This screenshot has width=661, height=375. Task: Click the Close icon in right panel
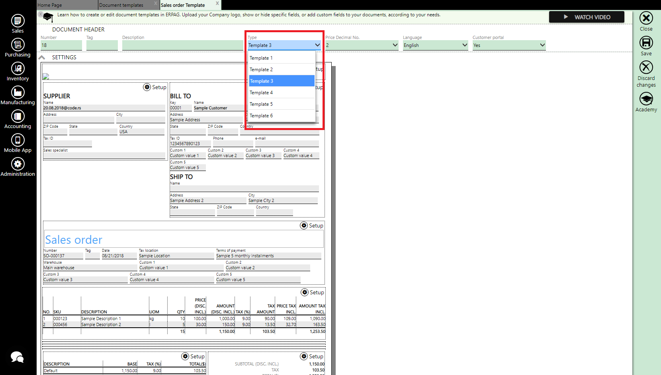point(646,18)
